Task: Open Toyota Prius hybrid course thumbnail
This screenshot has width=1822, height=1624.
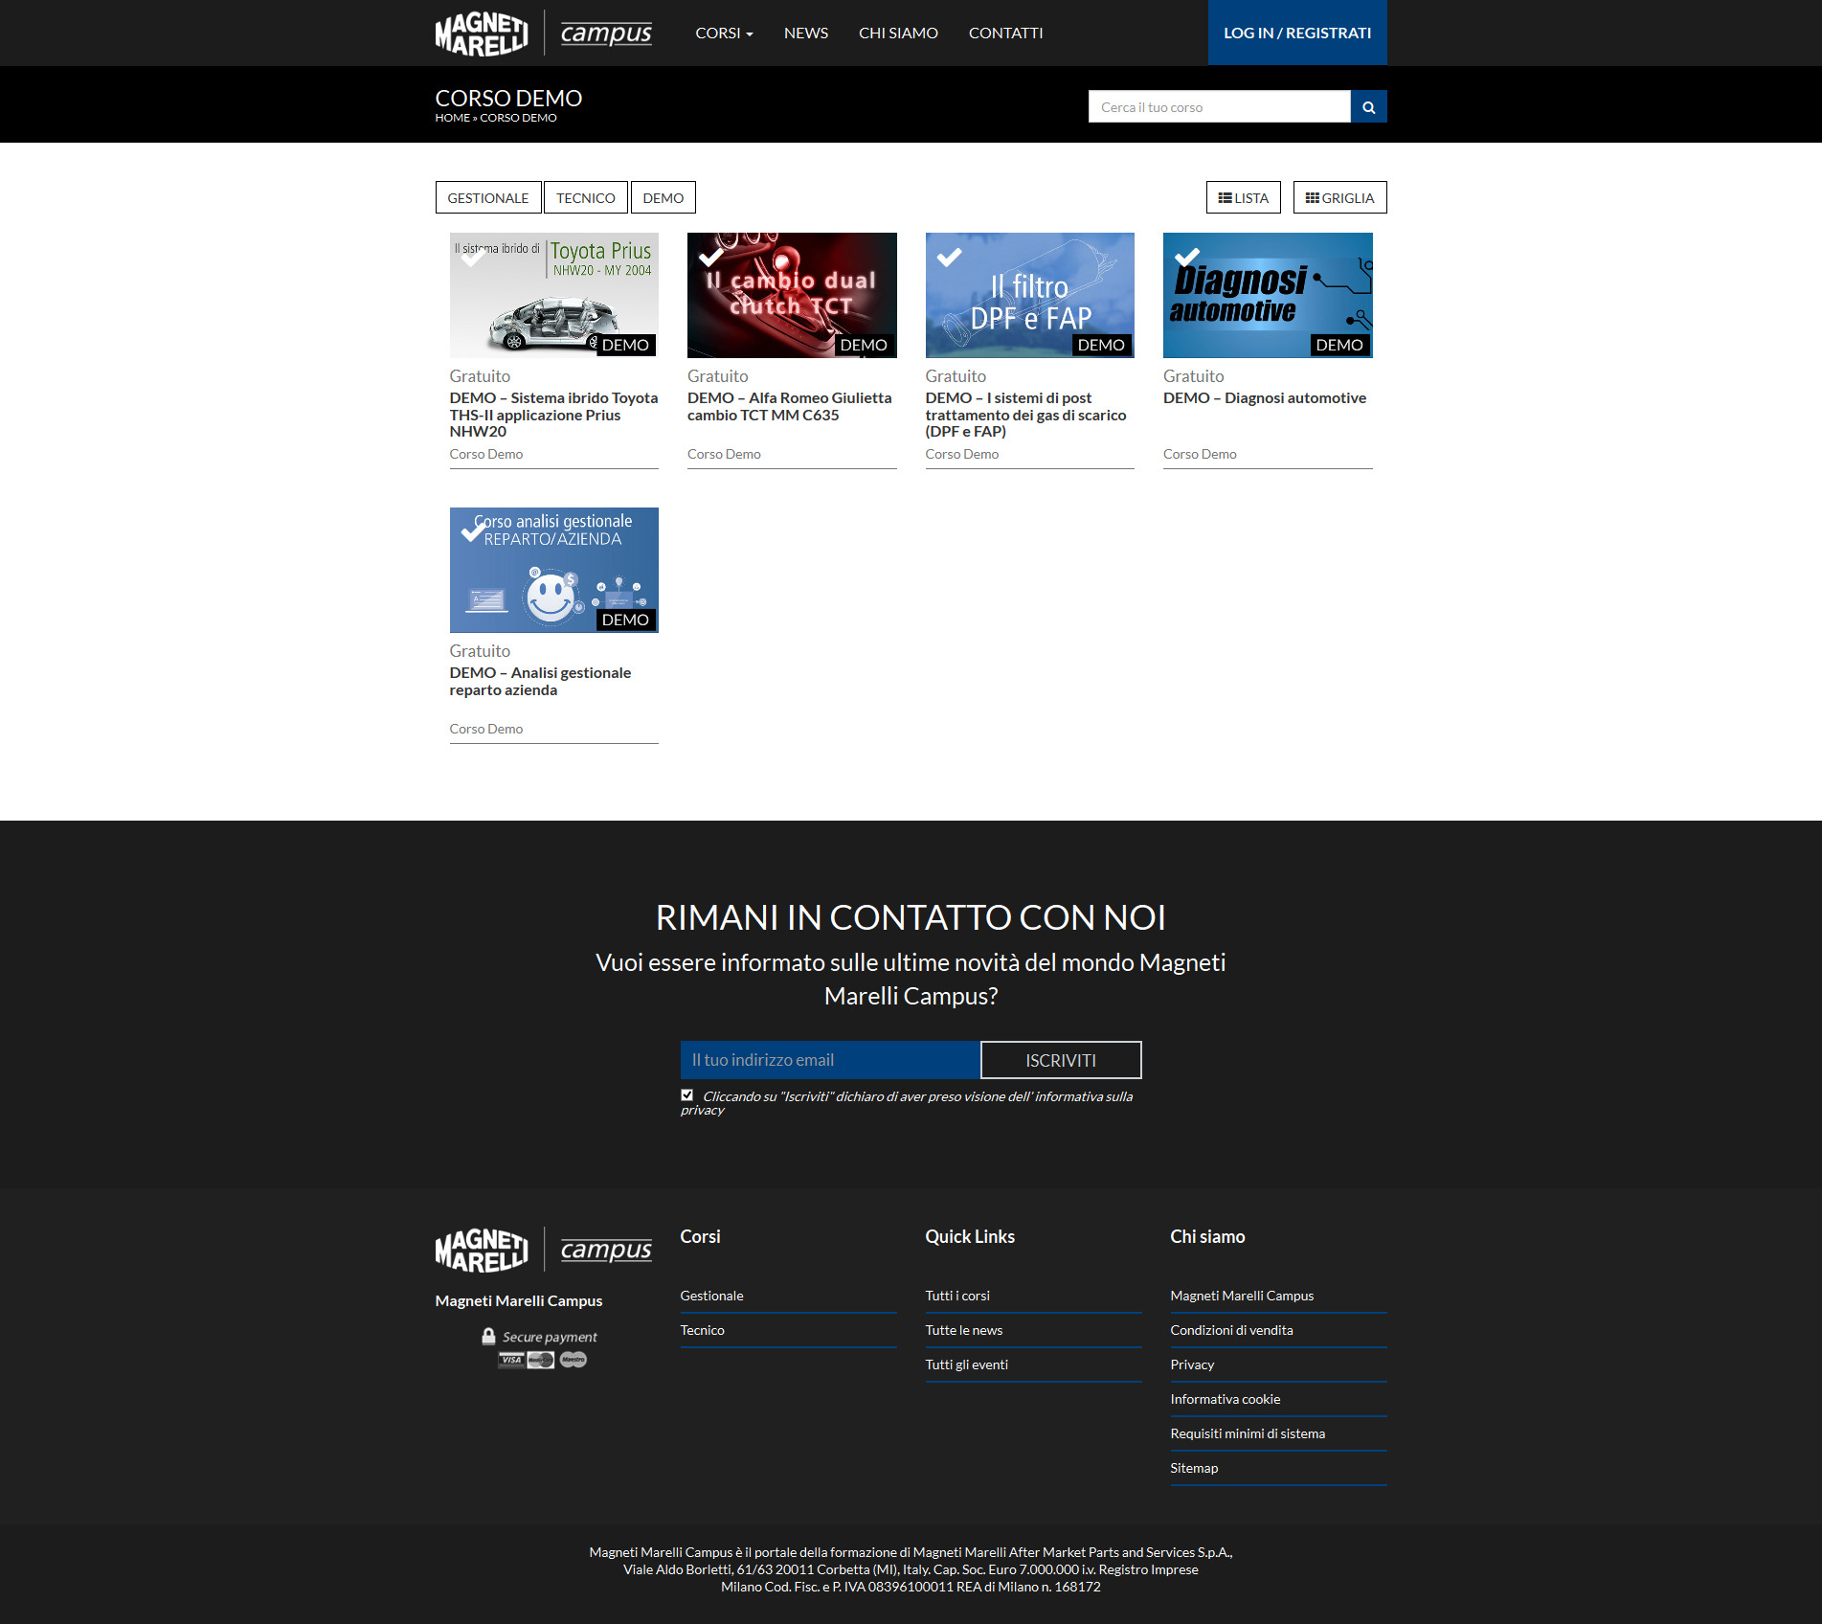Action: pos(554,295)
